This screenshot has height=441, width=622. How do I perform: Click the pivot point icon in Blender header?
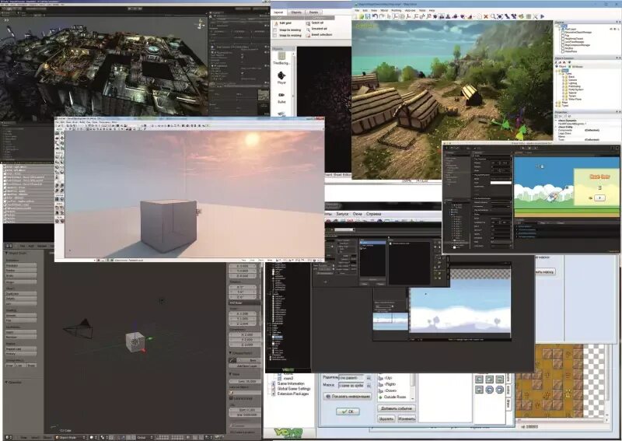[x=103, y=437]
